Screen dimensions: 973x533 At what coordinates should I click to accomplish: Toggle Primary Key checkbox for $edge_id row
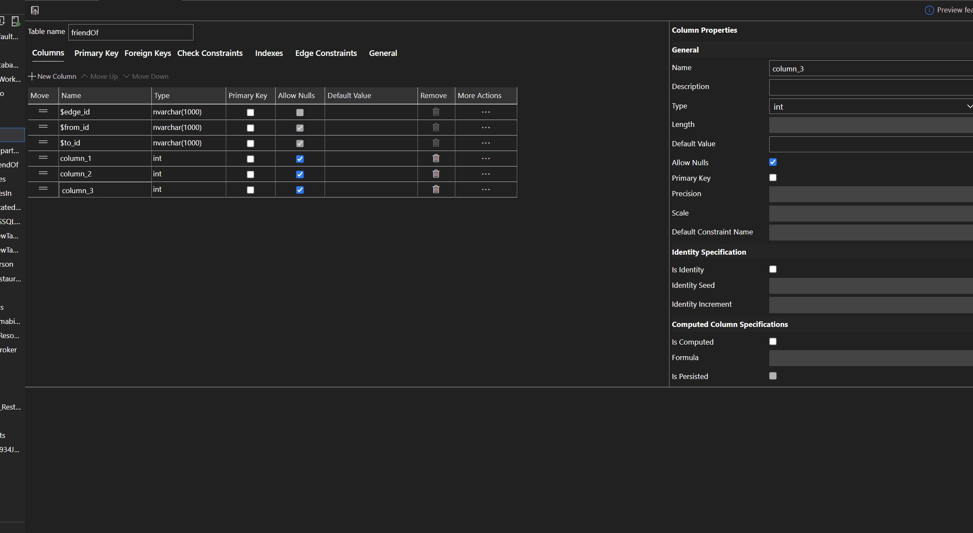pos(250,113)
